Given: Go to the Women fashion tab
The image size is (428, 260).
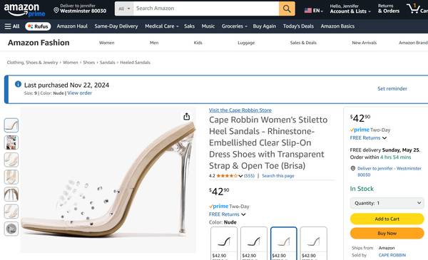Looking at the screenshot, I should (x=106, y=43).
